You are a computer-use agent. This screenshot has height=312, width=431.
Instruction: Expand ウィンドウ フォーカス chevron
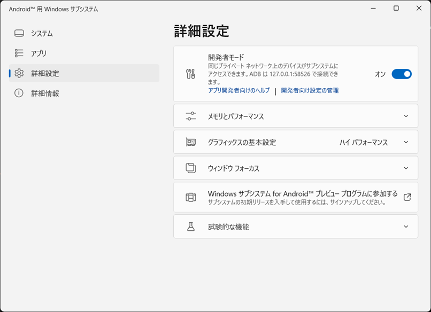click(406, 168)
